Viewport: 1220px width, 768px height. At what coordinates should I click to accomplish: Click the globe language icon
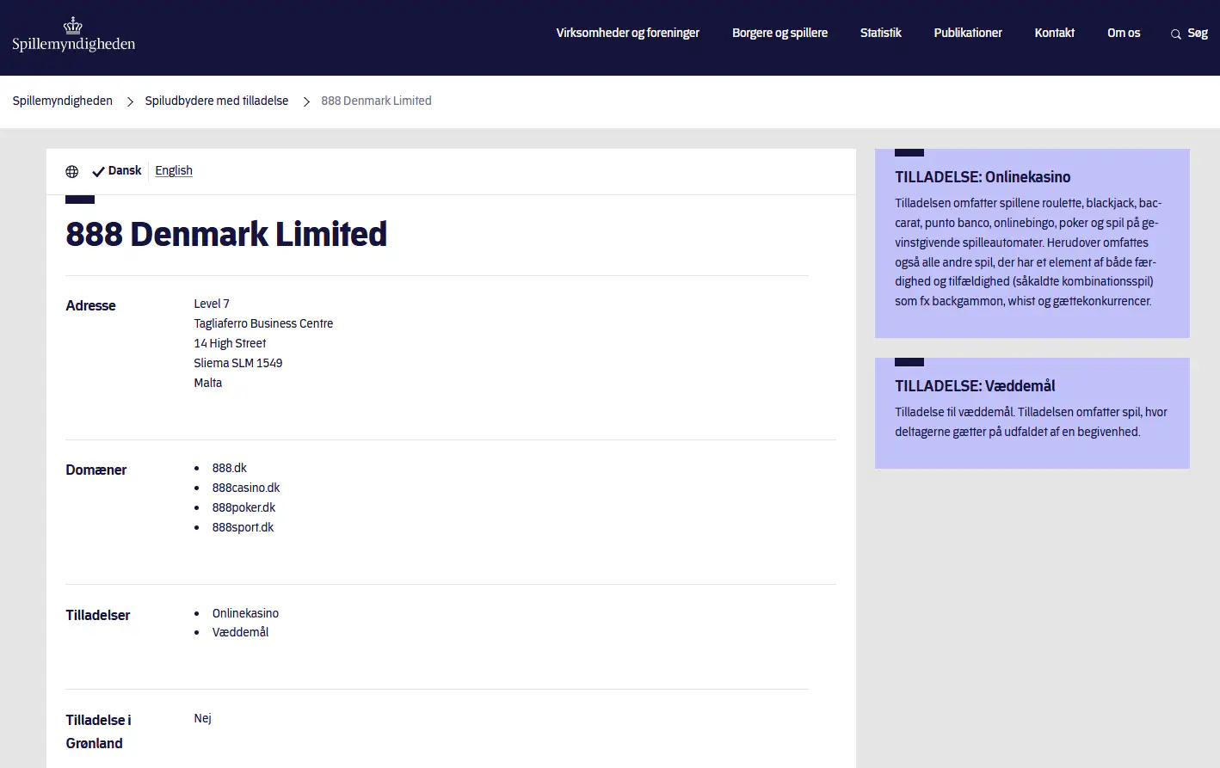tap(72, 172)
